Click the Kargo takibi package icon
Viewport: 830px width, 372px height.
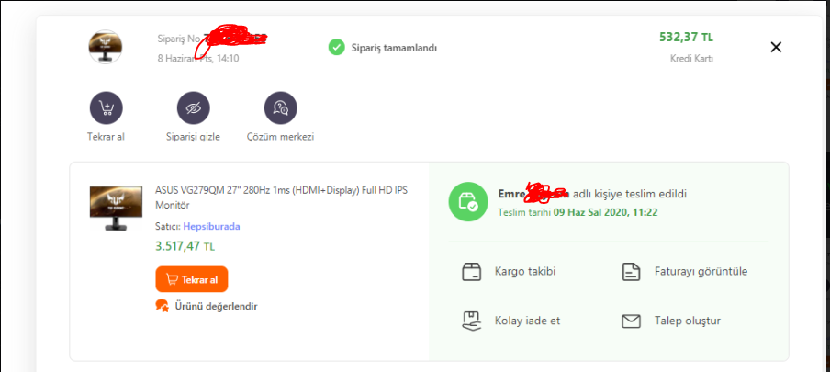[x=471, y=272]
